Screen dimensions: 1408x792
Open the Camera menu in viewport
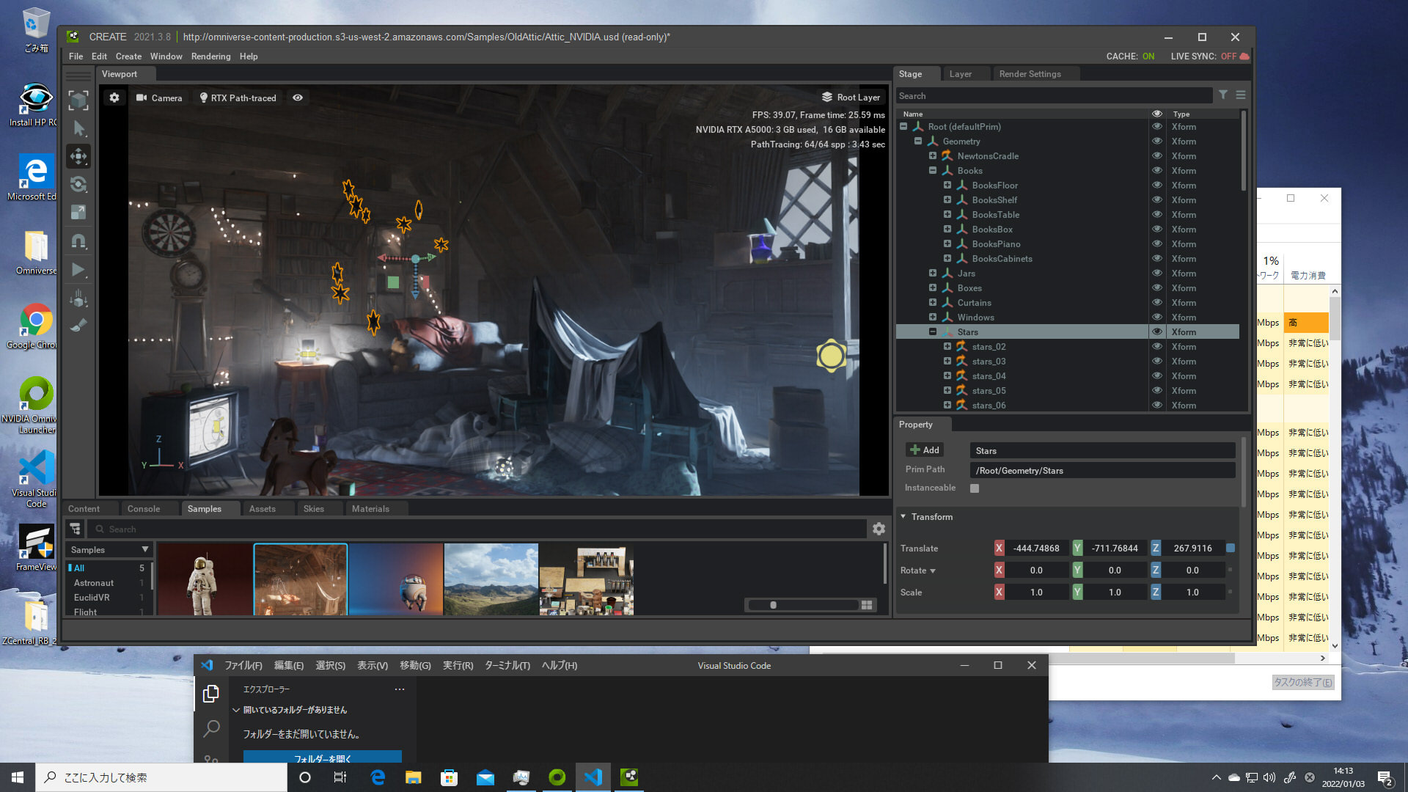click(x=159, y=98)
